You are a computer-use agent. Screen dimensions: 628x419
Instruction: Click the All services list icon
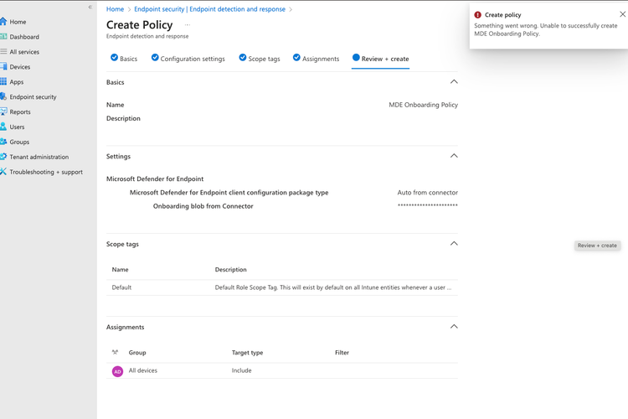coord(3,51)
